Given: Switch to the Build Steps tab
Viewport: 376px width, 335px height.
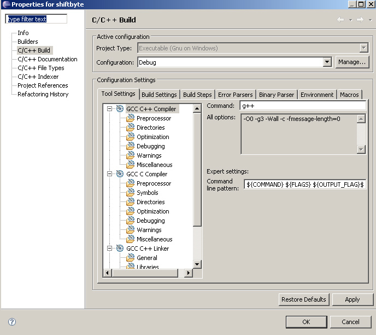Looking at the screenshot, I should [197, 95].
